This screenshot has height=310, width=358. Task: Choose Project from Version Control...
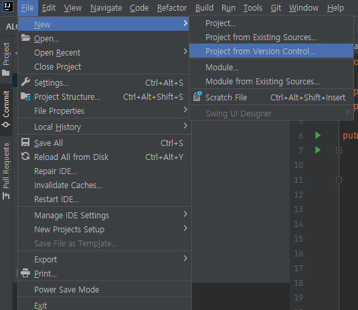pos(271,51)
